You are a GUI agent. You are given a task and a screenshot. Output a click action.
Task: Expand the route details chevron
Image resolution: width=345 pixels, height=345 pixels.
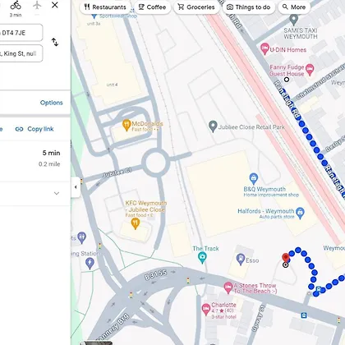pos(57,193)
